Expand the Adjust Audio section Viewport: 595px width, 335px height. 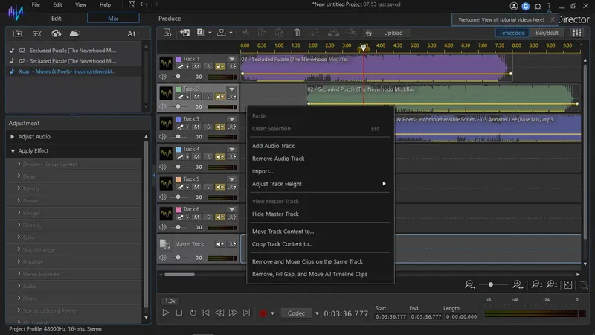click(34, 137)
